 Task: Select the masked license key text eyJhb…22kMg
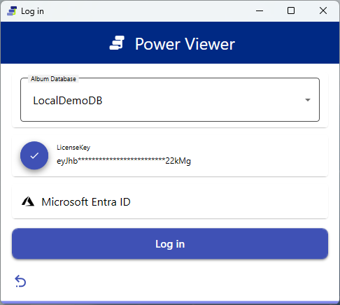pos(124,161)
